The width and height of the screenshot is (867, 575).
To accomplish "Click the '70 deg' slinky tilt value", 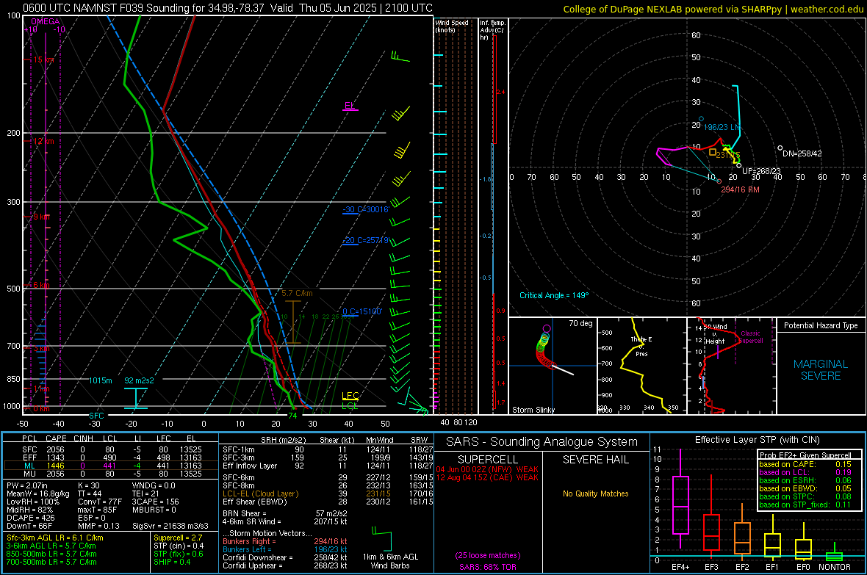I will (x=580, y=323).
